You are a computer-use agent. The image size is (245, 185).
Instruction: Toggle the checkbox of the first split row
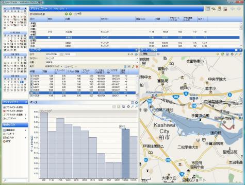point(31,76)
